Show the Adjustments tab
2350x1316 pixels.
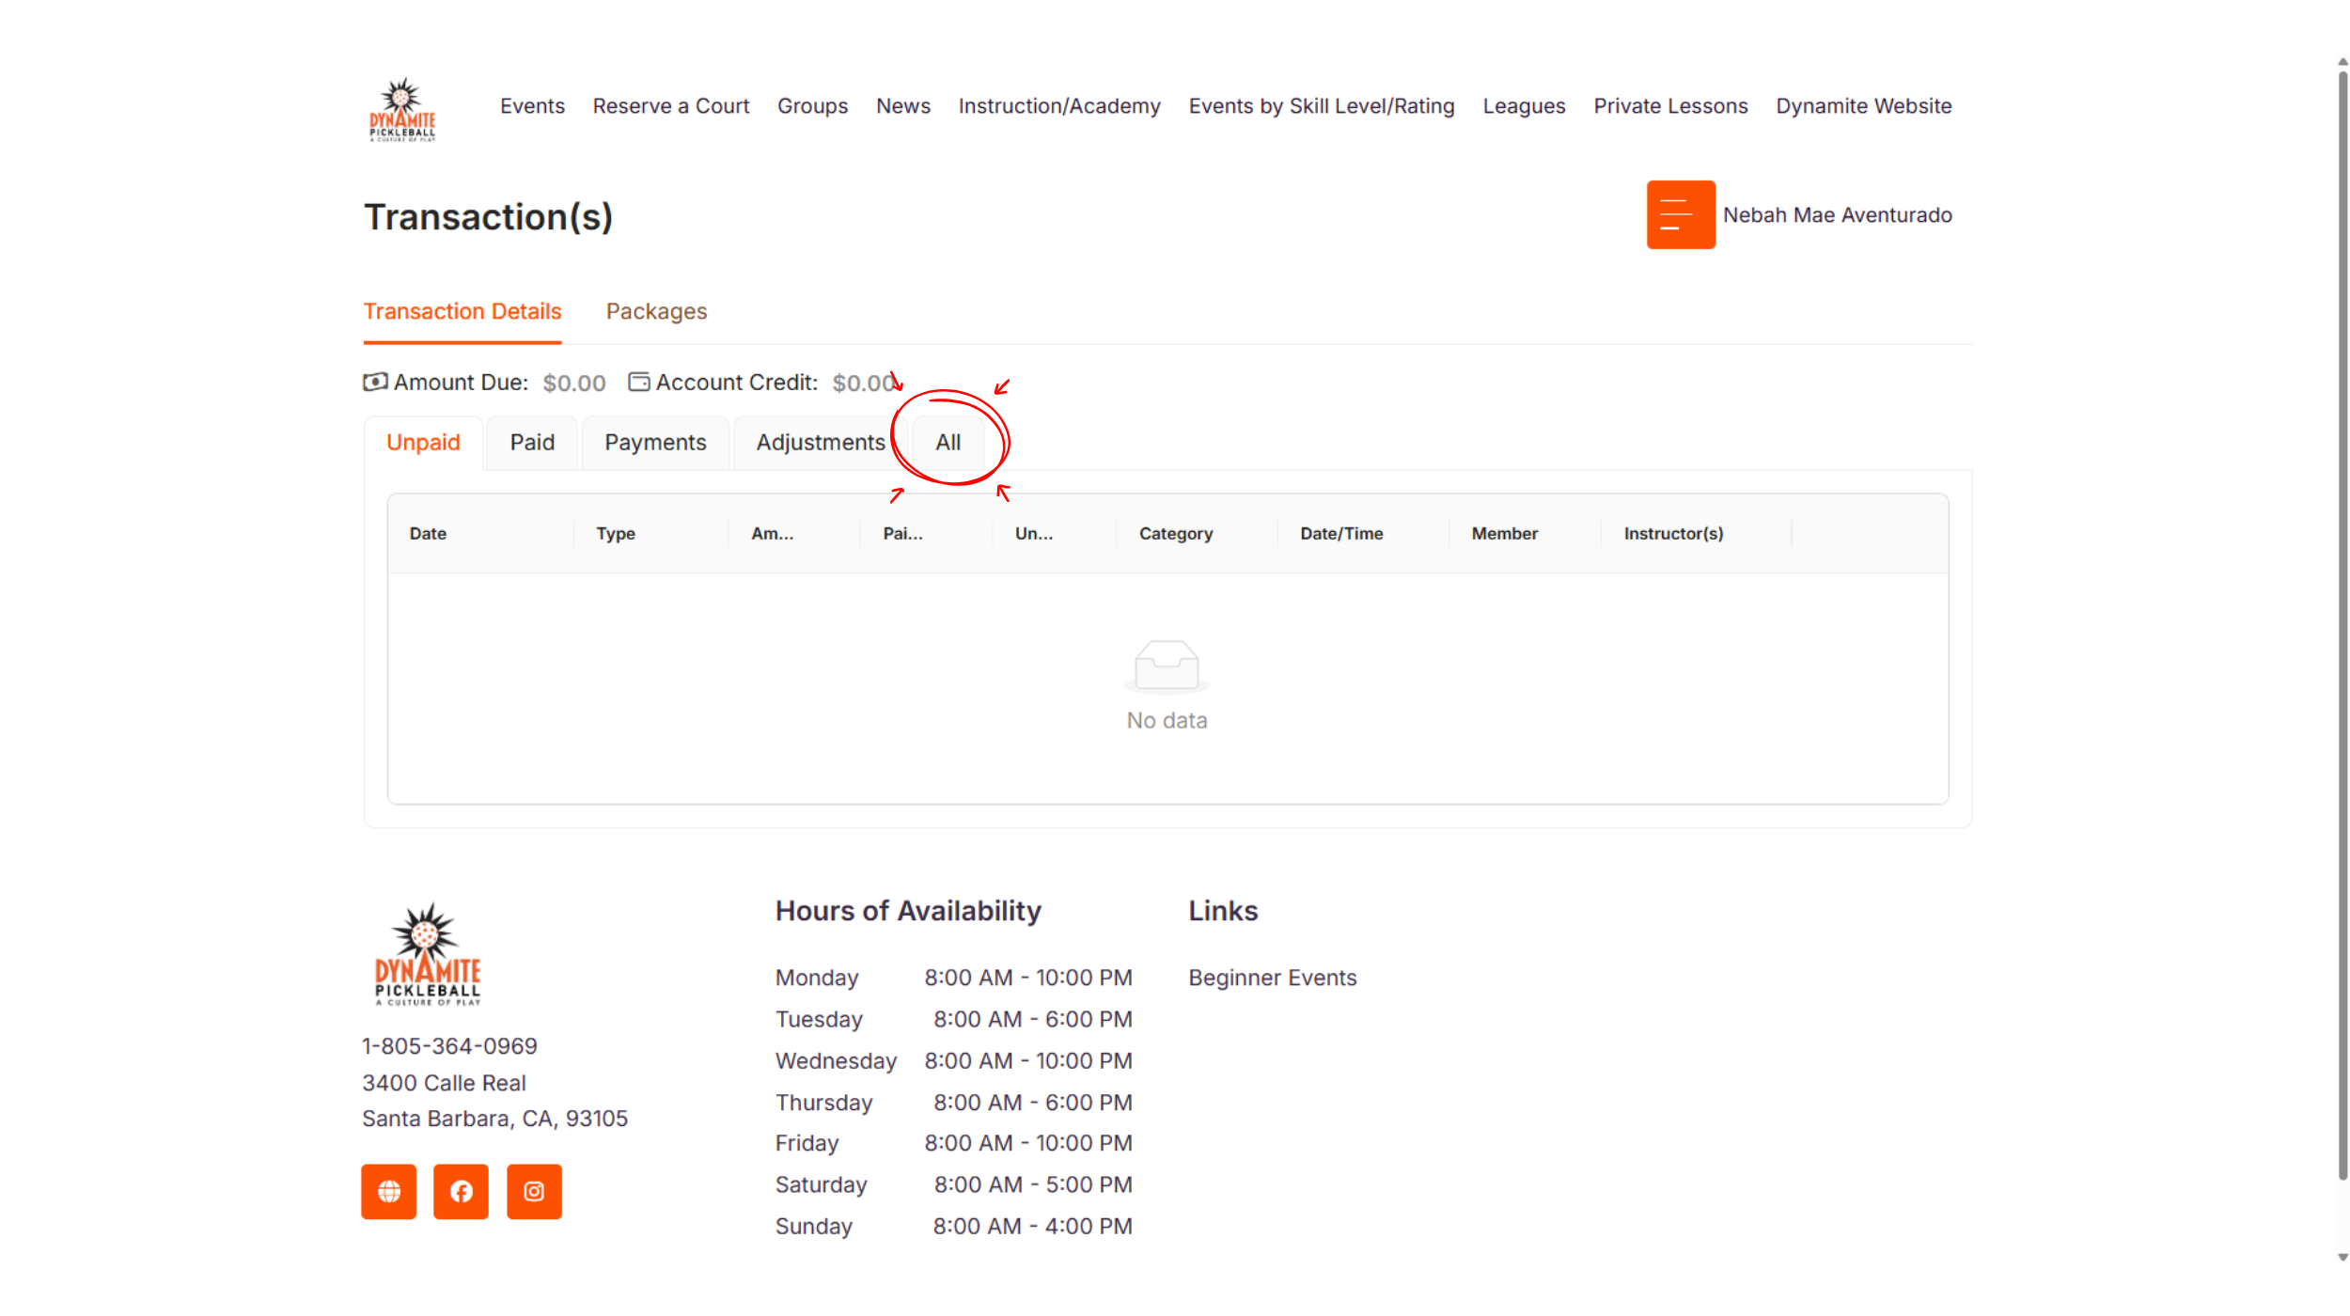click(821, 443)
